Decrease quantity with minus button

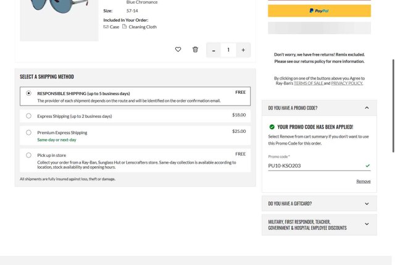(x=214, y=50)
